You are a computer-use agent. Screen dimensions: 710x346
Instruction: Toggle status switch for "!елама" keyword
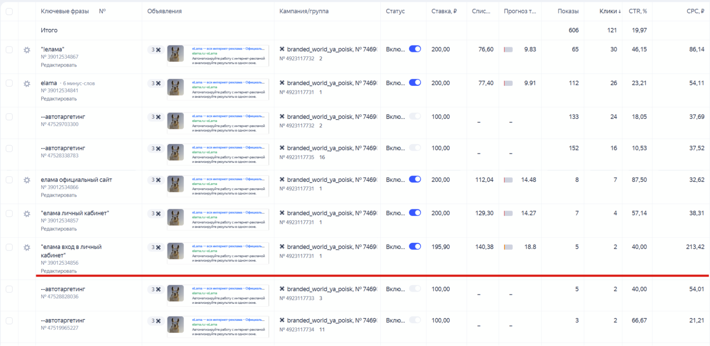pyautogui.click(x=414, y=49)
